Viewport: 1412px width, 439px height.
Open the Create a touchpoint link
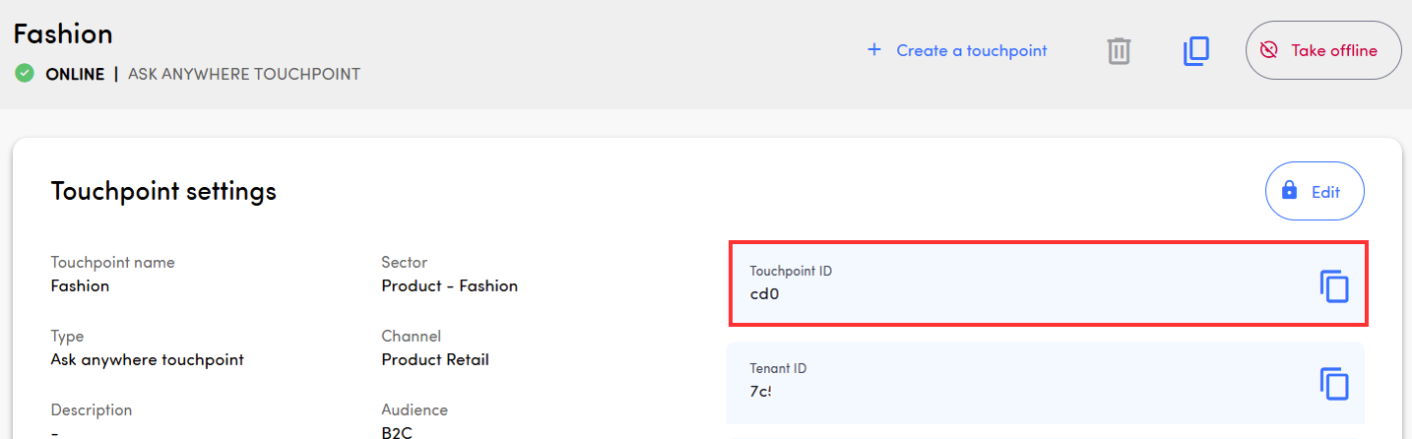(971, 50)
